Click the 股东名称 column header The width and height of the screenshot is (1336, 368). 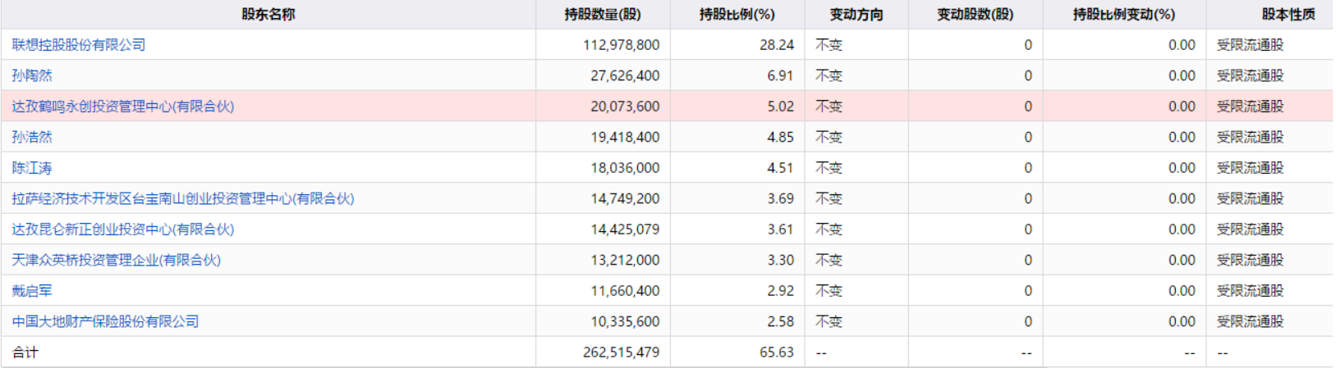tap(268, 14)
